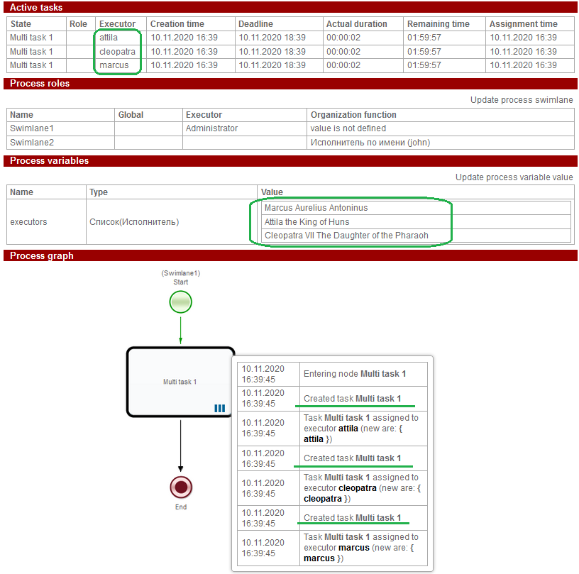Select Attila the King of Huns value
Screen dimensions: 579x574
[x=307, y=222]
